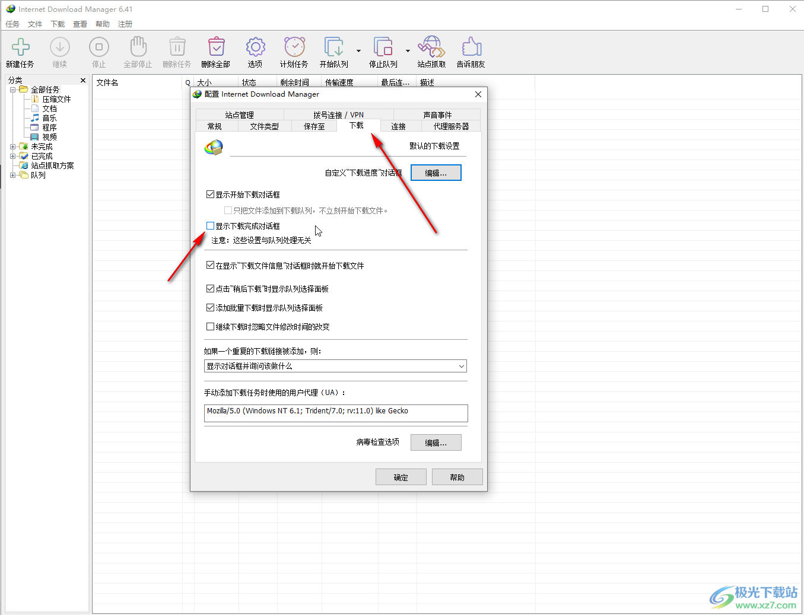This screenshot has width=804, height=615.
Task: Click the 停止 stop icon
Action: click(99, 47)
